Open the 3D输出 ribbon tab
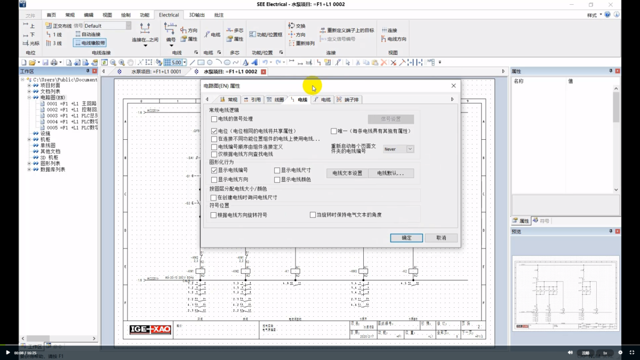Image resolution: width=640 pixels, height=360 pixels. point(197,15)
